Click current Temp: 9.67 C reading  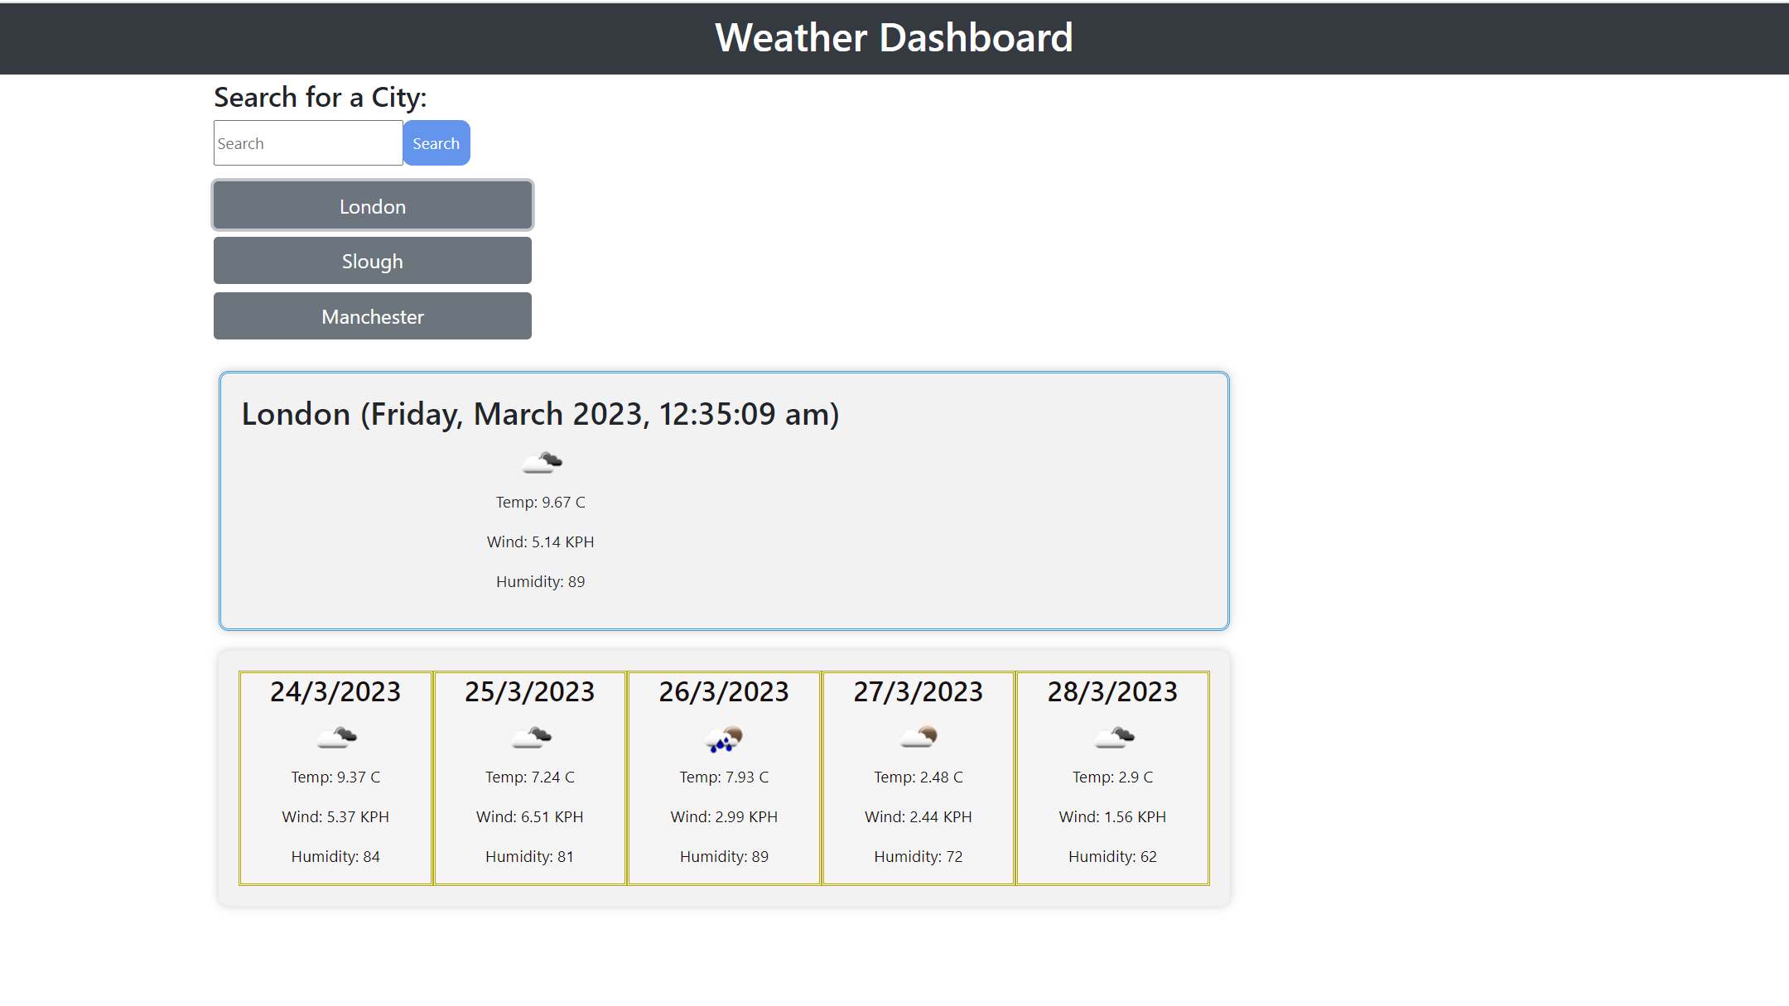coord(540,503)
